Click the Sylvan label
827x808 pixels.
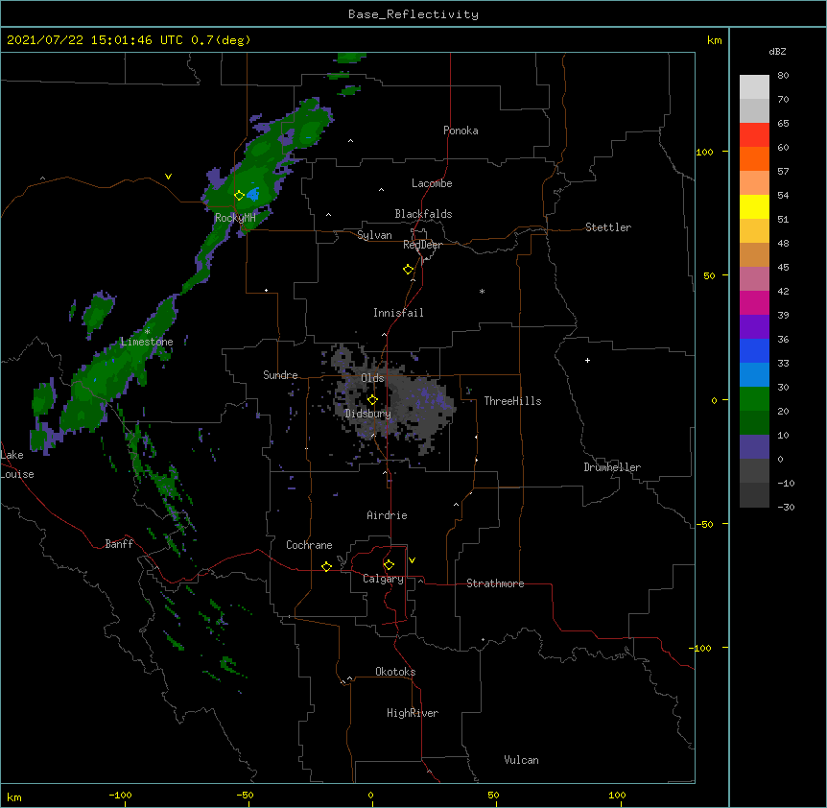374,235
